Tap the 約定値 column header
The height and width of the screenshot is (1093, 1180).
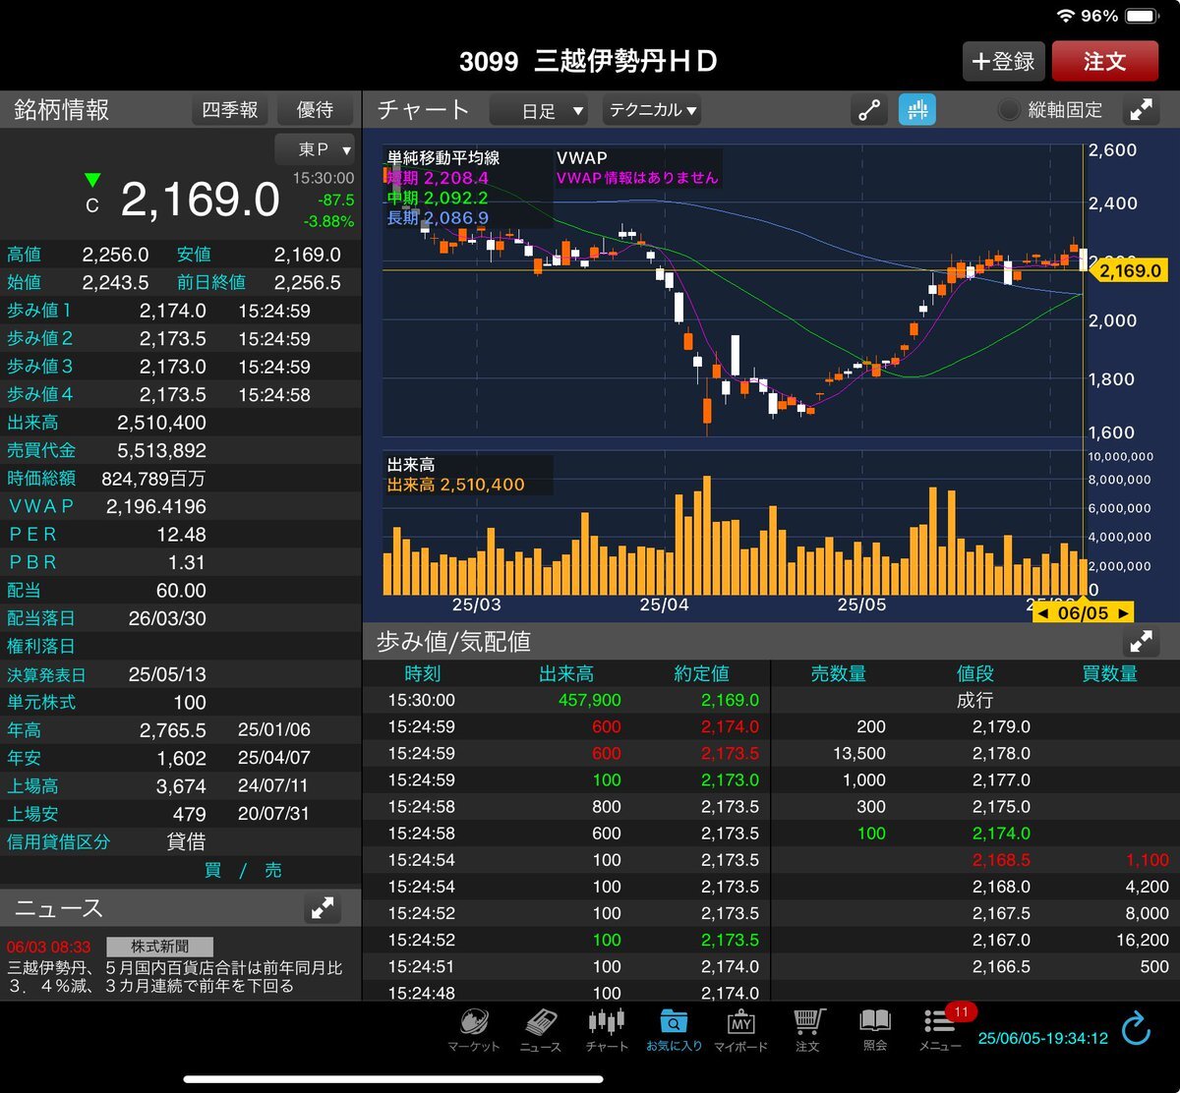(701, 673)
